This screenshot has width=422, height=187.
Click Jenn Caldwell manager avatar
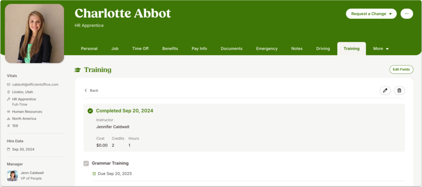point(12,176)
